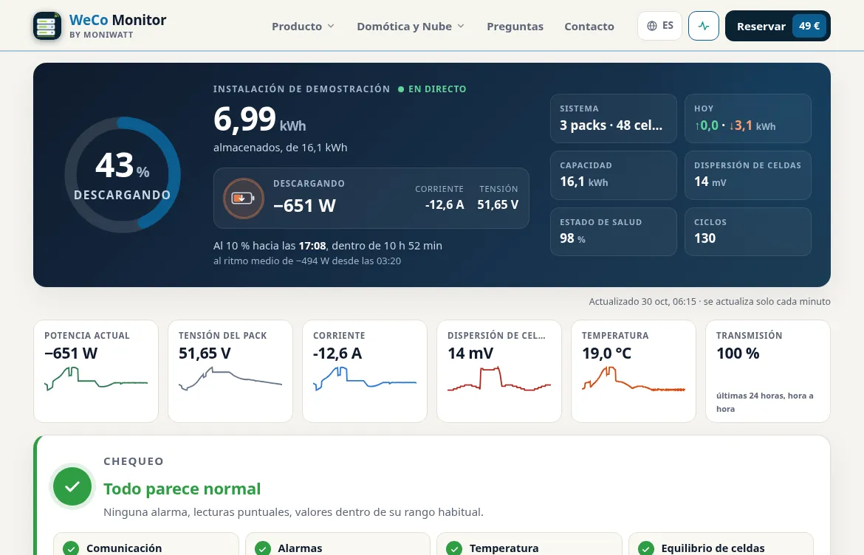Viewport: 864px width, 555px height.
Task: Open the Potencia actual sparkline card
Action: (x=96, y=371)
